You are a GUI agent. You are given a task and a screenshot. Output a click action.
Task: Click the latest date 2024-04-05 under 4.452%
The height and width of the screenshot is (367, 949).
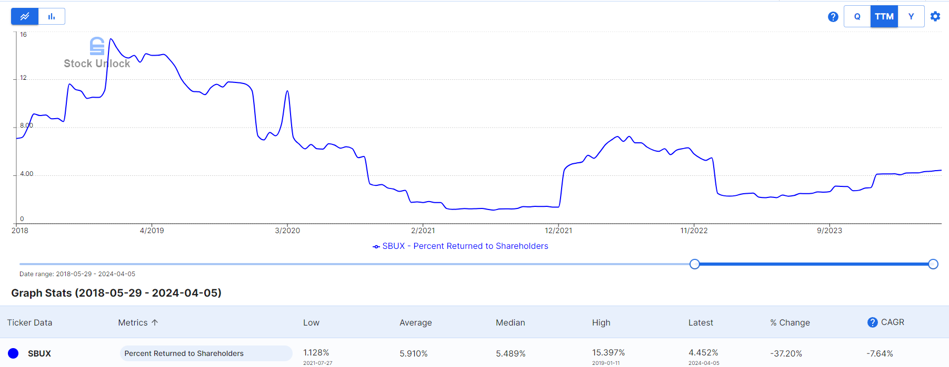[704, 363]
